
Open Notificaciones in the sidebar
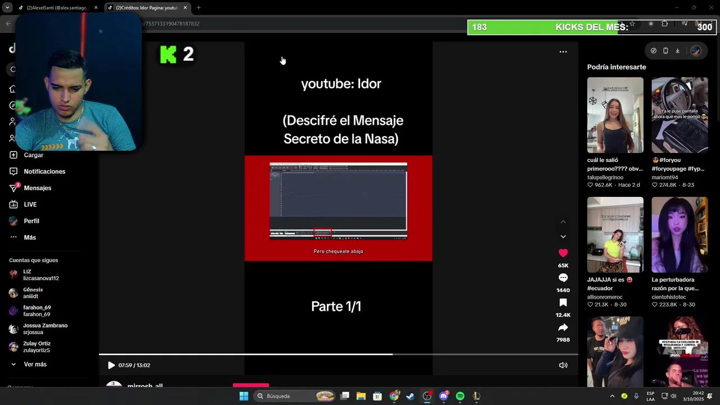coord(44,172)
